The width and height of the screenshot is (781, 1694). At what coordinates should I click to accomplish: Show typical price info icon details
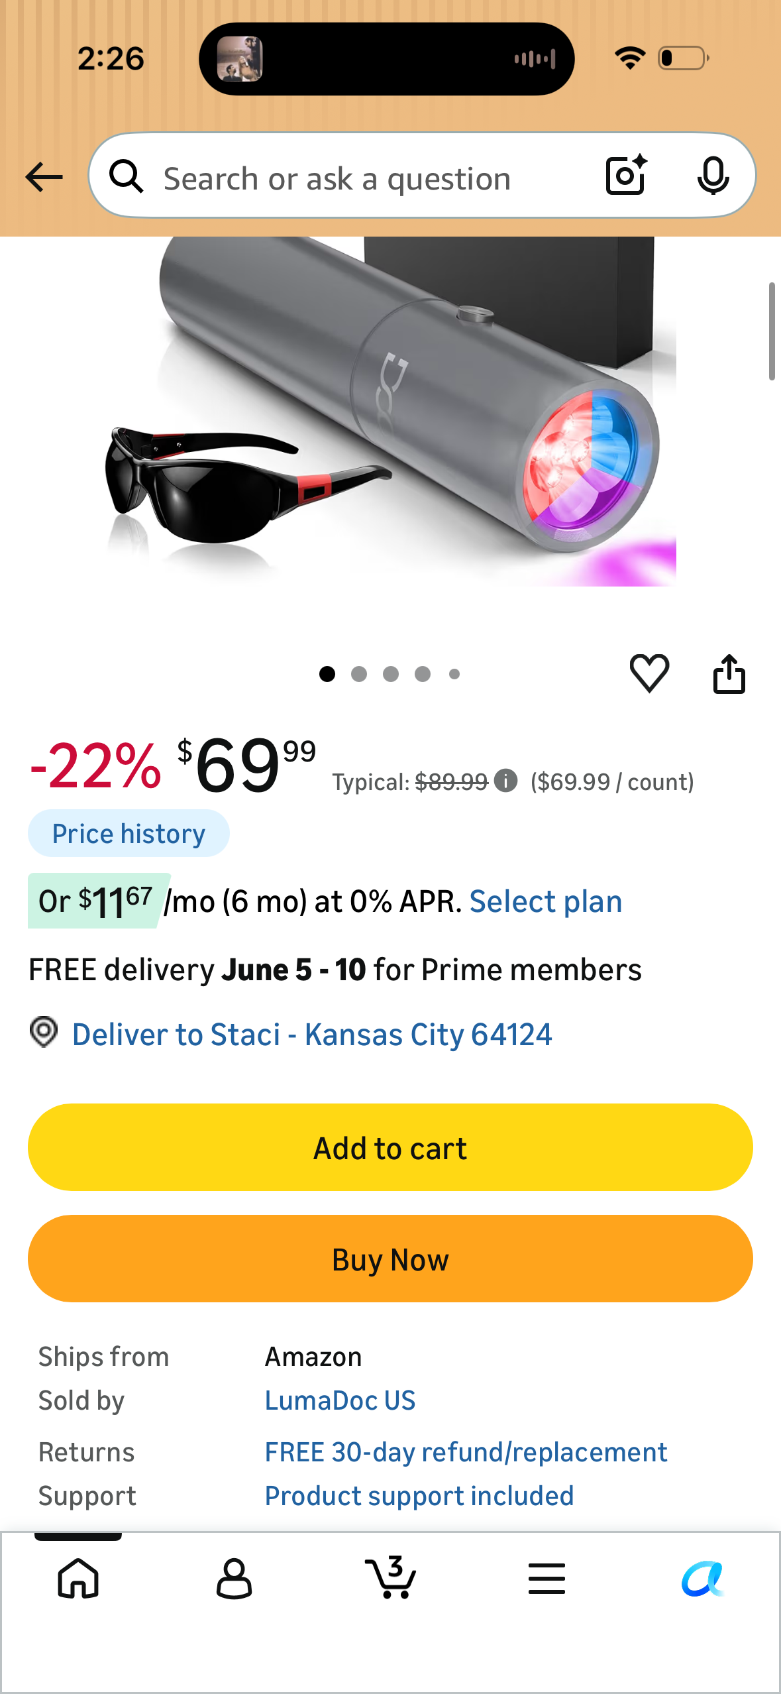pyautogui.click(x=505, y=781)
